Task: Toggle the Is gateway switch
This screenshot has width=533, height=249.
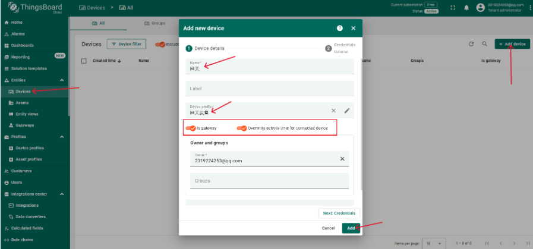Action: tap(191, 128)
